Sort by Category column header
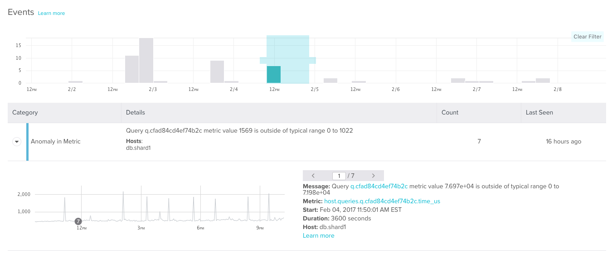The image size is (612, 258). coord(25,112)
